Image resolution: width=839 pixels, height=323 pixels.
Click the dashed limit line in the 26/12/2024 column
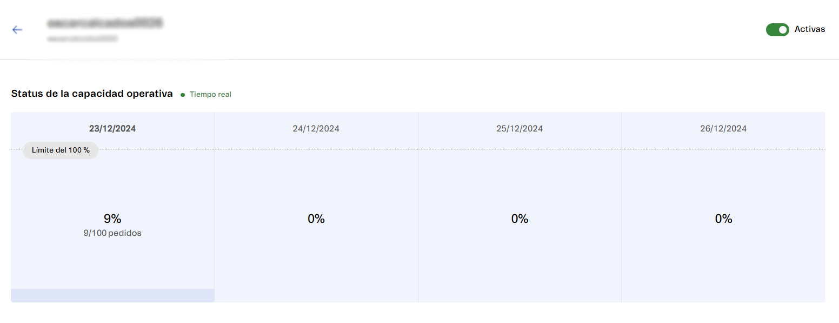(x=723, y=149)
